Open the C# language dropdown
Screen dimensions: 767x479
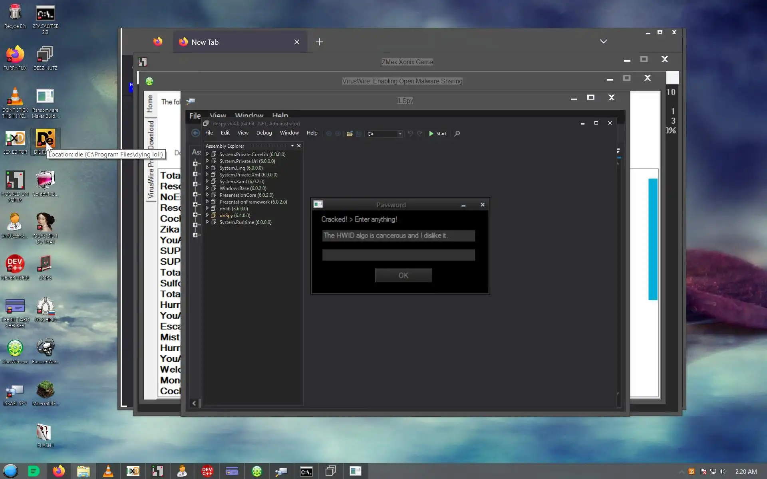pyautogui.click(x=399, y=134)
